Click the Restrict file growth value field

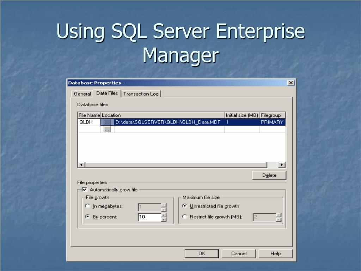pos(264,217)
